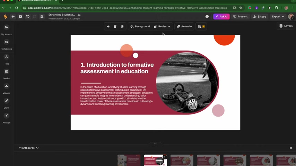296x166 pixels.
Task: Open the My assets panel
Action: pos(6,29)
